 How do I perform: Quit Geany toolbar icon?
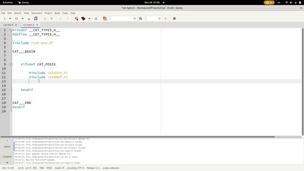point(174,19)
